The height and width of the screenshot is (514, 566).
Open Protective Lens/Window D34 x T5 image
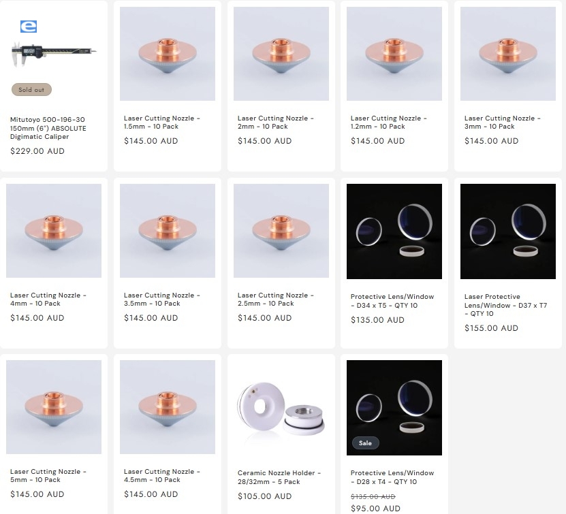click(x=394, y=231)
